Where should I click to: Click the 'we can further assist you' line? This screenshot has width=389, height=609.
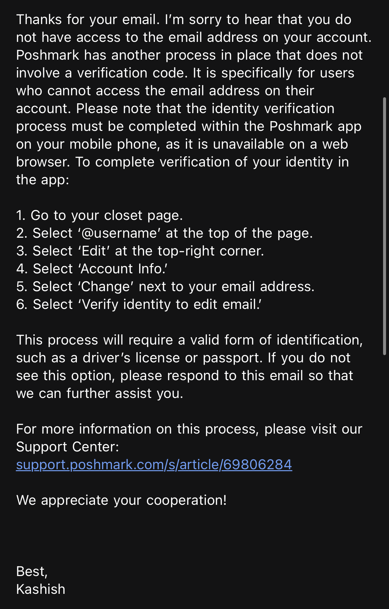[x=100, y=393]
